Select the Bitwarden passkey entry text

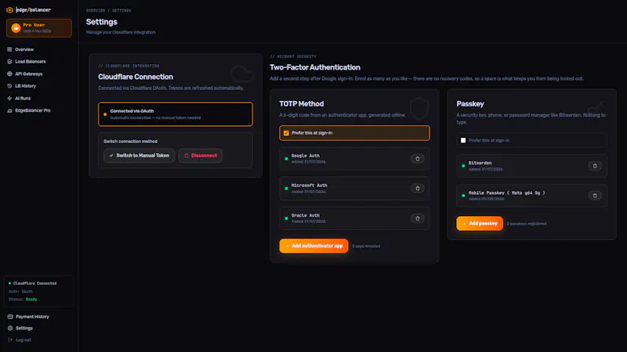480,163
